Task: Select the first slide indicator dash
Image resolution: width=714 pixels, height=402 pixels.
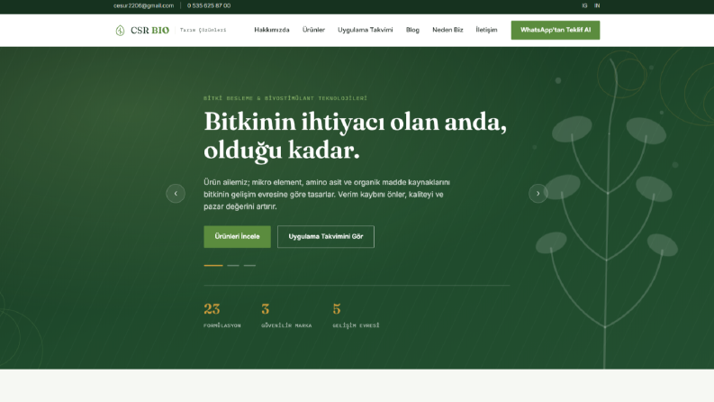Action: coord(213,265)
